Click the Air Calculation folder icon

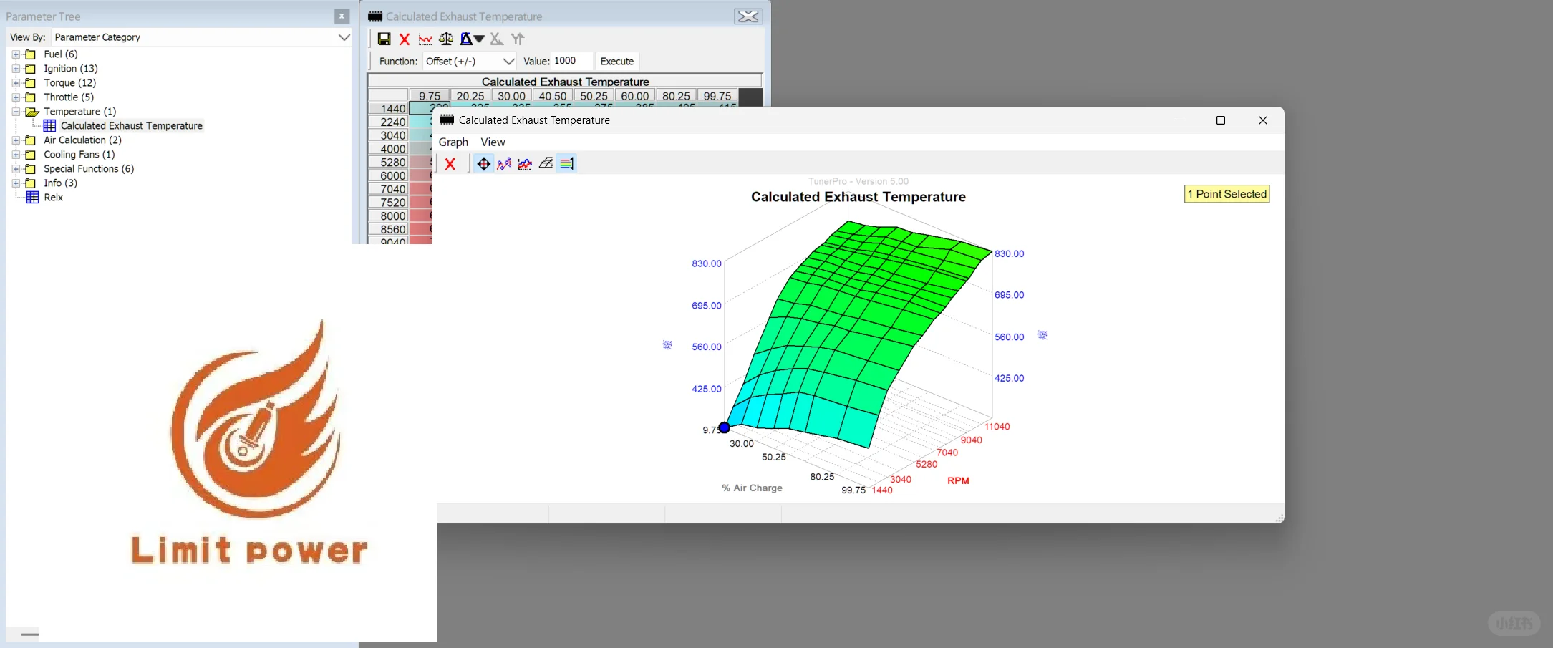31,140
